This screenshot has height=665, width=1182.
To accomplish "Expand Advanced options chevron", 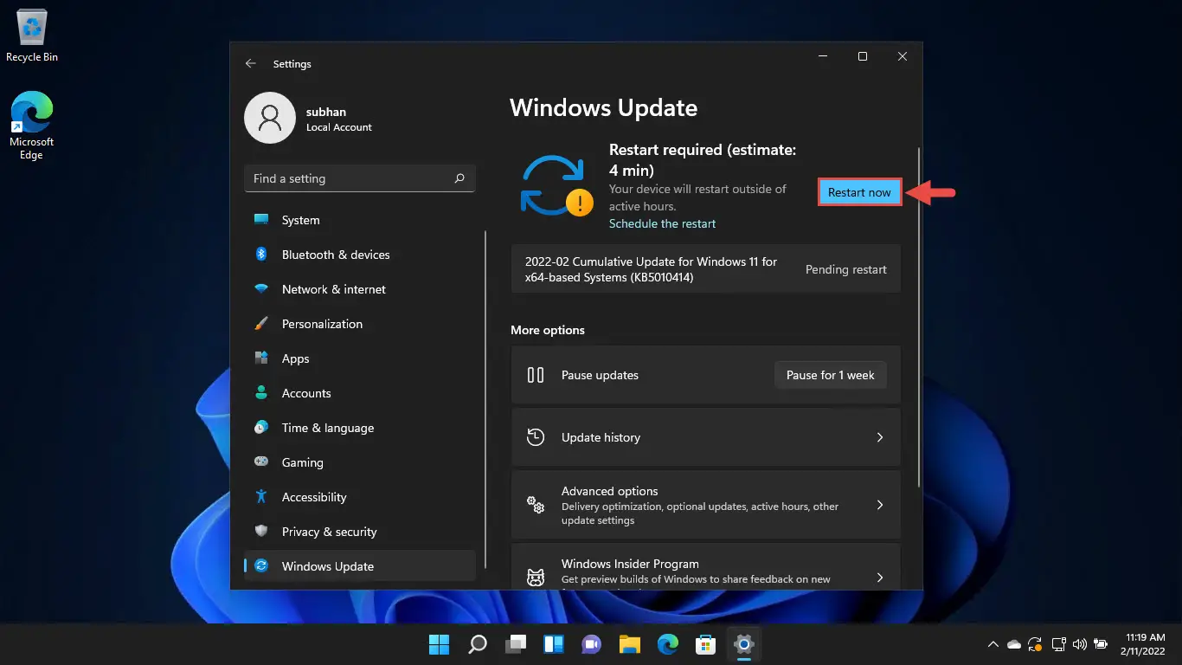I will pos(879,505).
